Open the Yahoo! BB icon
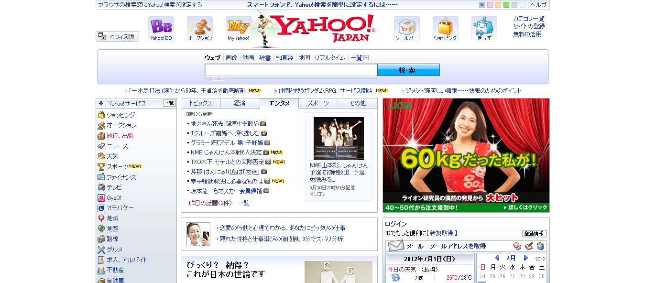Viewport: 645px width, 283px height. point(161,29)
